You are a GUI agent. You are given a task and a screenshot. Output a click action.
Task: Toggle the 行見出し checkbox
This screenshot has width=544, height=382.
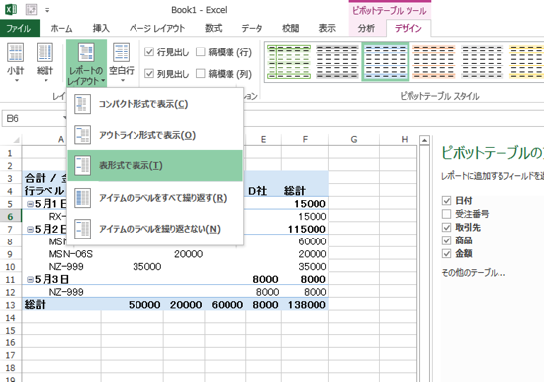[x=149, y=52]
